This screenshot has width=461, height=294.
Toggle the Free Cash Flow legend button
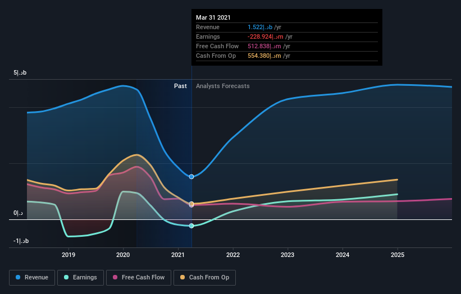coord(139,278)
